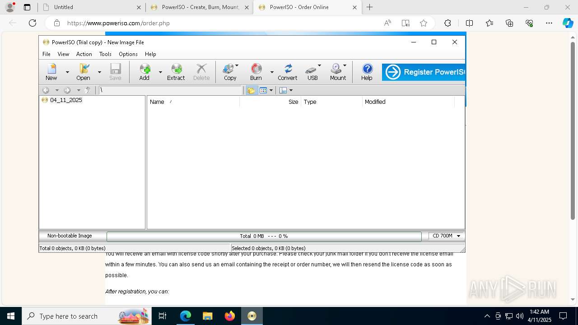Click the Total 0 MB capacity progress bar
The height and width of the screenshot is (325, 578).
coord(264,236)
